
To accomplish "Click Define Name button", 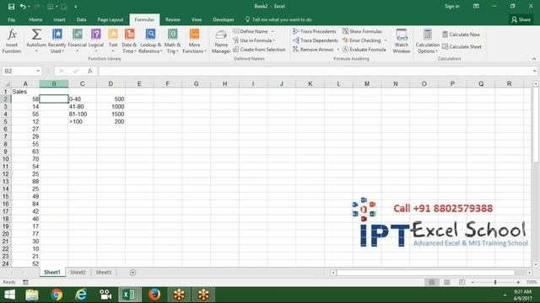I will (x=251, y=31).
